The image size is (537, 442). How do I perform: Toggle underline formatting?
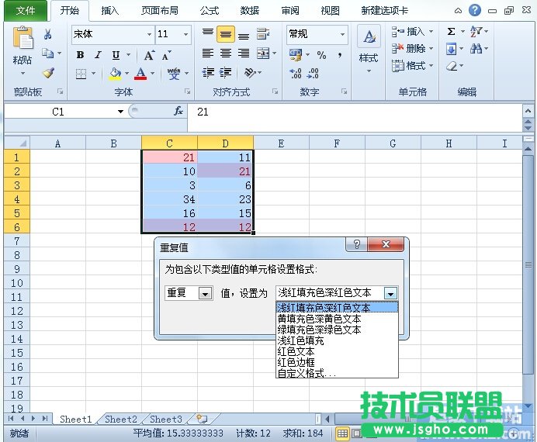pyautogui.click(x=116, y=55)
